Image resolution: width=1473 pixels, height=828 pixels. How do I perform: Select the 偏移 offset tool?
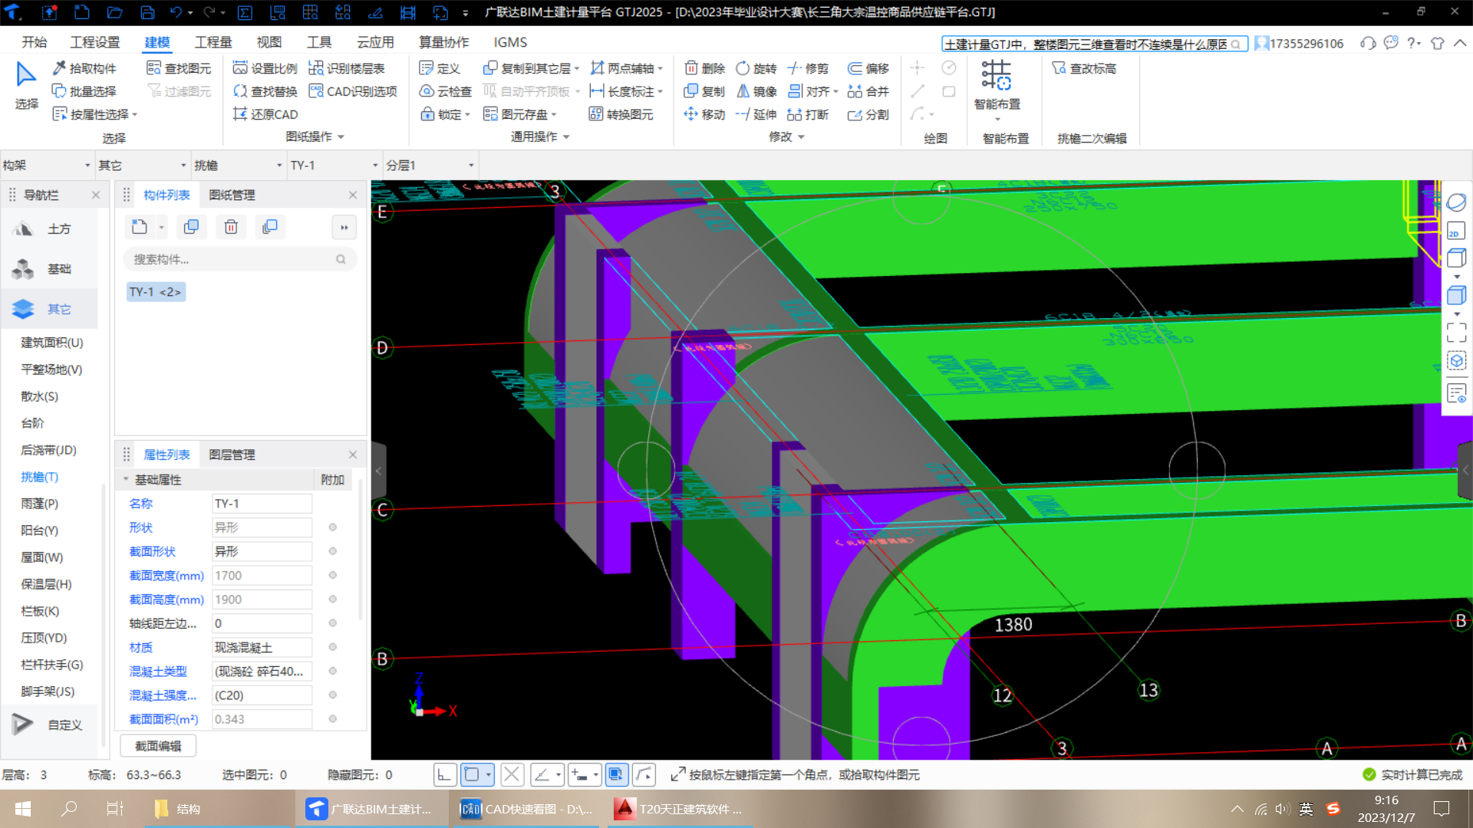[868, 68]
